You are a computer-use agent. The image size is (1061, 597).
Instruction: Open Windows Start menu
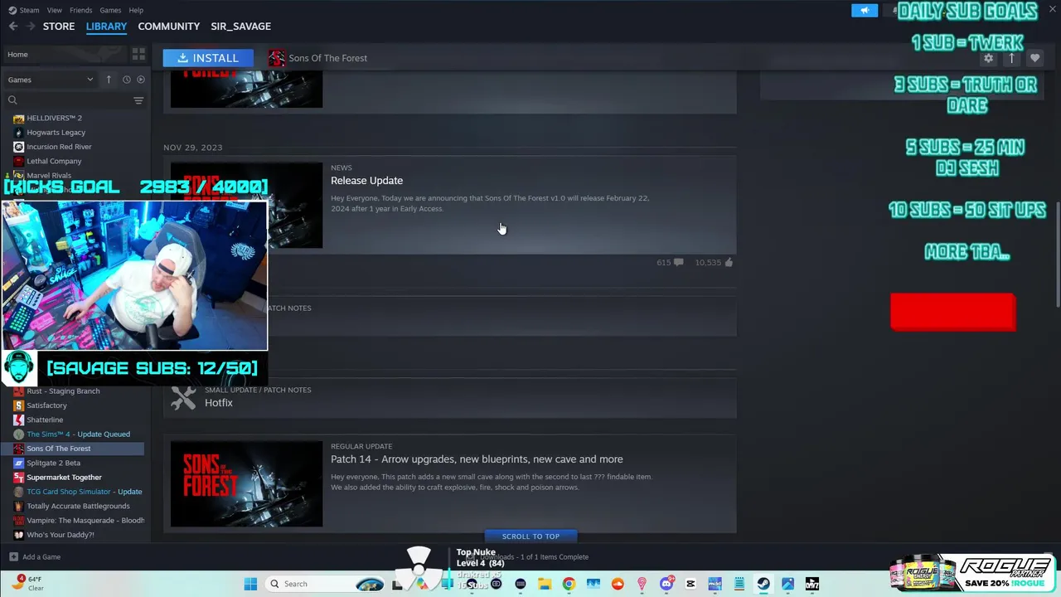pos(250,584)
